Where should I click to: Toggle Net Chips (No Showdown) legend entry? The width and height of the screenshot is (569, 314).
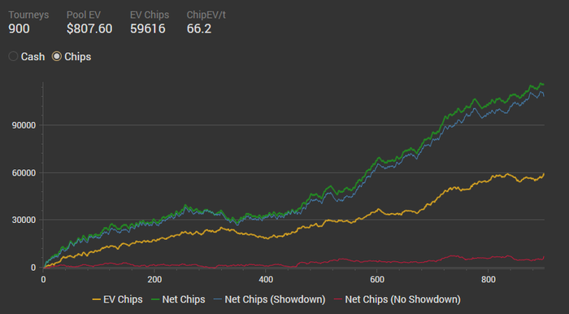pyautogui.click(x=397, y=299)
